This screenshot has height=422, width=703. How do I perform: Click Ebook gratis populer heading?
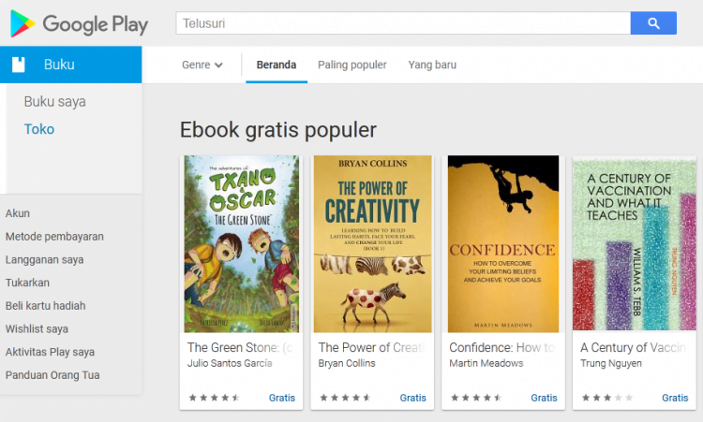278,130
